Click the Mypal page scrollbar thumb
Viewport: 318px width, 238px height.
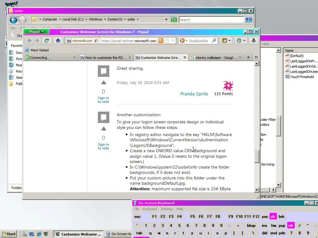click(x=257, y=156)
